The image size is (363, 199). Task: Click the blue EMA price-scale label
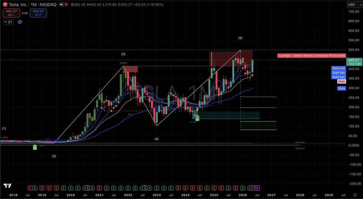[341, 88]
